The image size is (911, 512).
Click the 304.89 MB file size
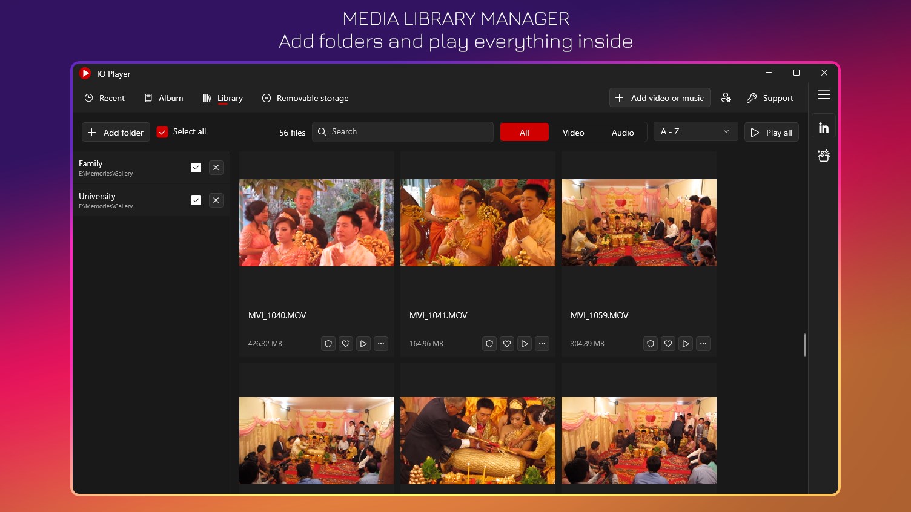[x=588, y=344]
